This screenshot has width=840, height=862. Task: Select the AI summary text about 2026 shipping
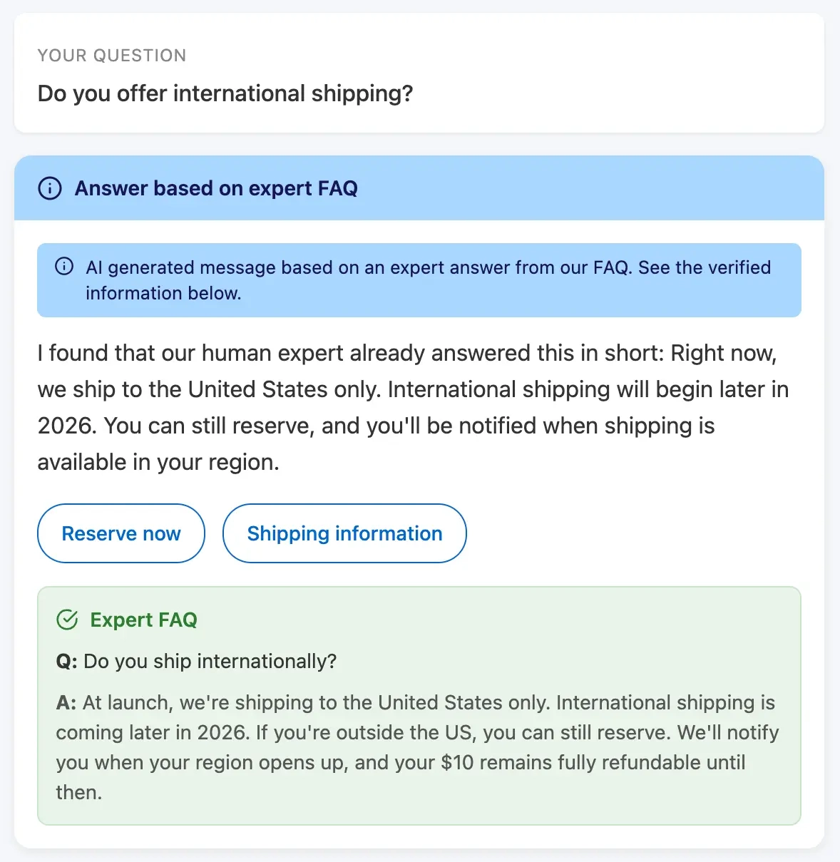pyautogui.click(x=412, y=406)
